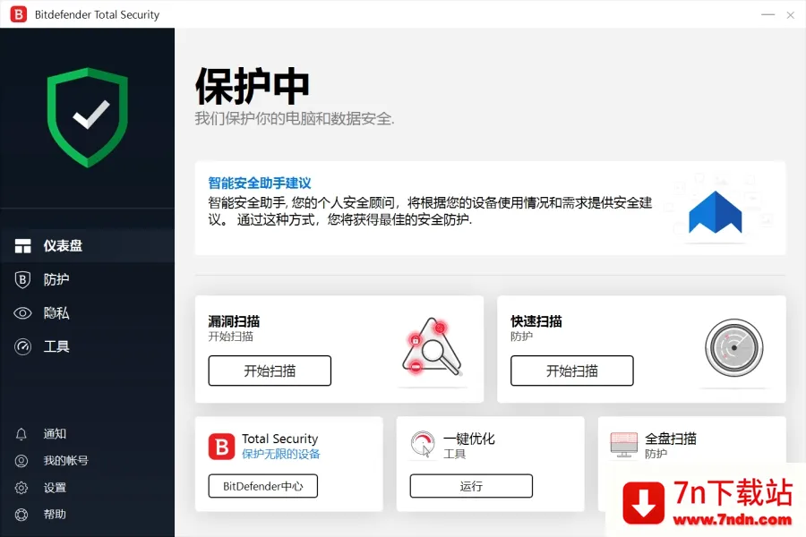Click the red B Total Security icon

pyautogui.click(x=221, y=447)
